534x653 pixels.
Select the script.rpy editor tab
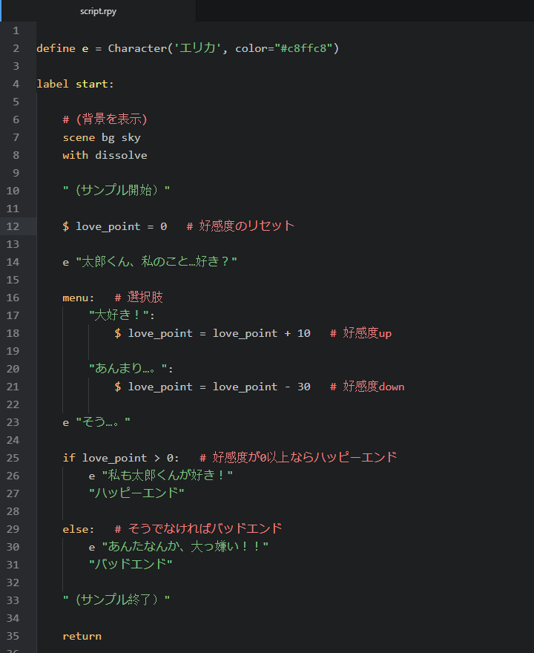click(x=98, y=11)
